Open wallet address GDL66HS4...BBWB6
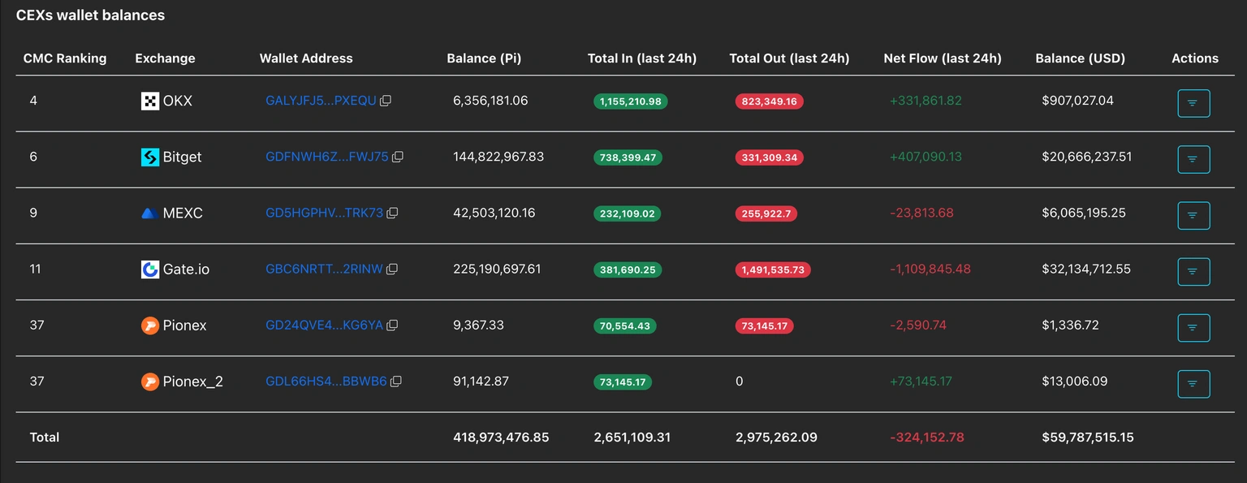 pyautogui.click(x=323, y=381)
